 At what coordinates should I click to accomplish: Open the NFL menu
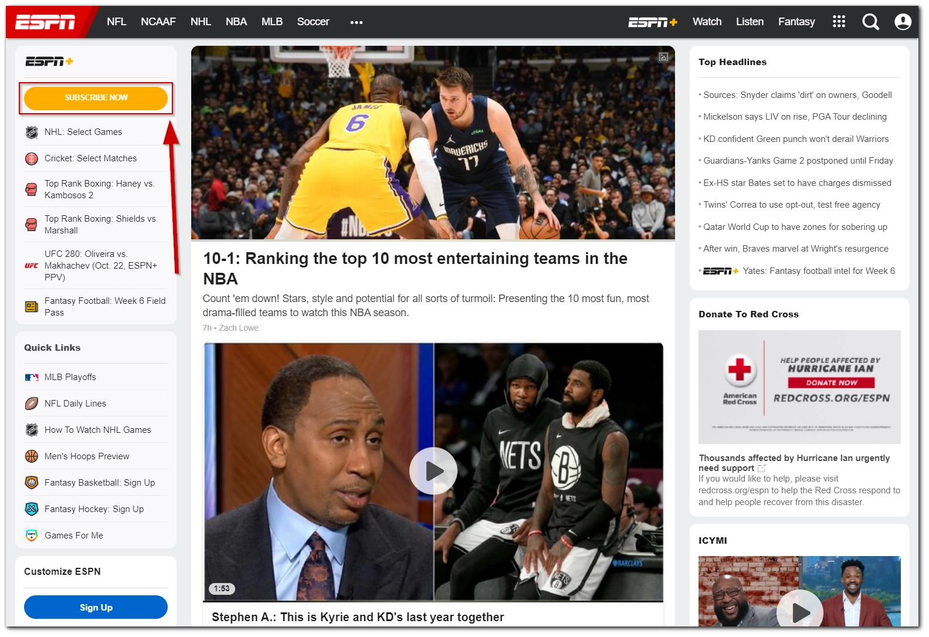117,22
